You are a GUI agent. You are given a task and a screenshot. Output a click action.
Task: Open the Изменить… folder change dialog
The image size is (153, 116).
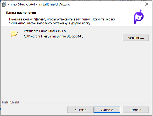[136, 38]
